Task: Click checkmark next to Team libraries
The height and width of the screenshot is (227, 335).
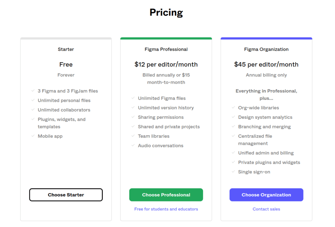Action: tap(133, 136)
